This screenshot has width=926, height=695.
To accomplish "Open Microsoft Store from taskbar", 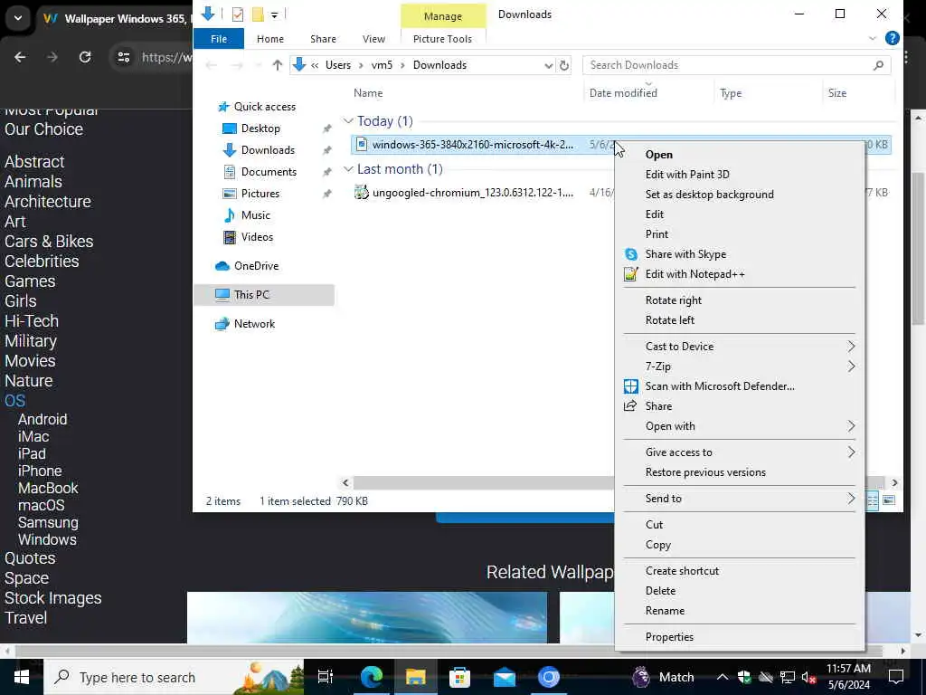I will pos(459,677).
